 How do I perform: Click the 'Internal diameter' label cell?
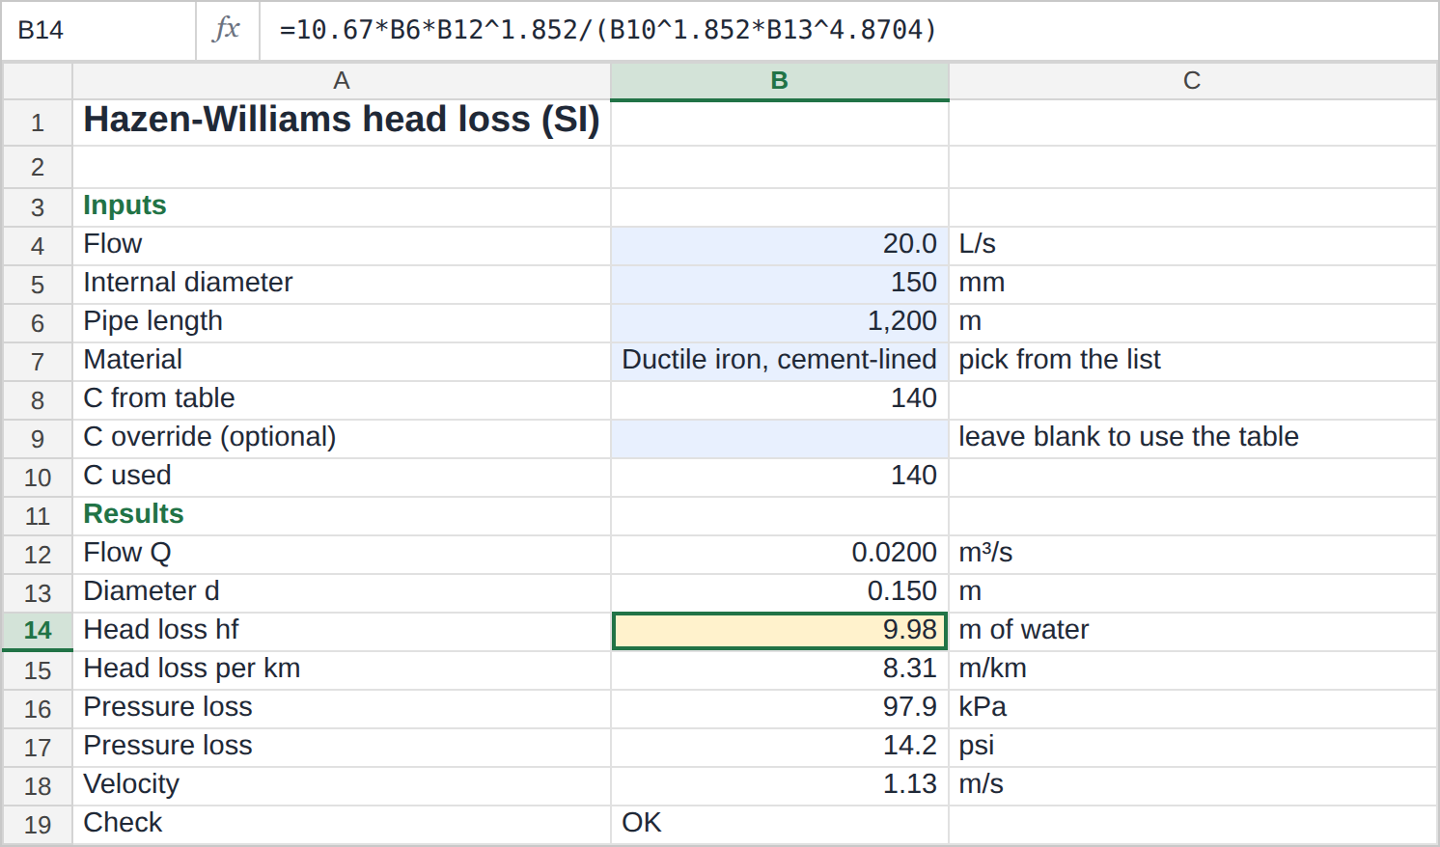click(x=342, y=284)
